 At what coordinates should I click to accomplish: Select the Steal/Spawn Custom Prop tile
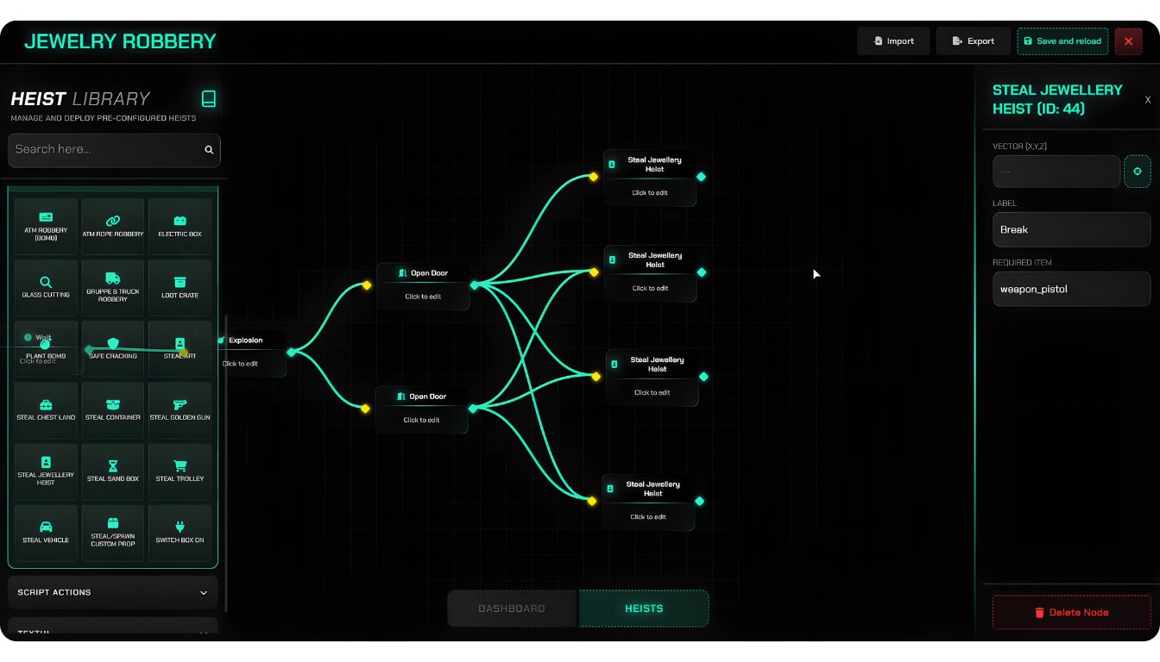pos(113,533)
